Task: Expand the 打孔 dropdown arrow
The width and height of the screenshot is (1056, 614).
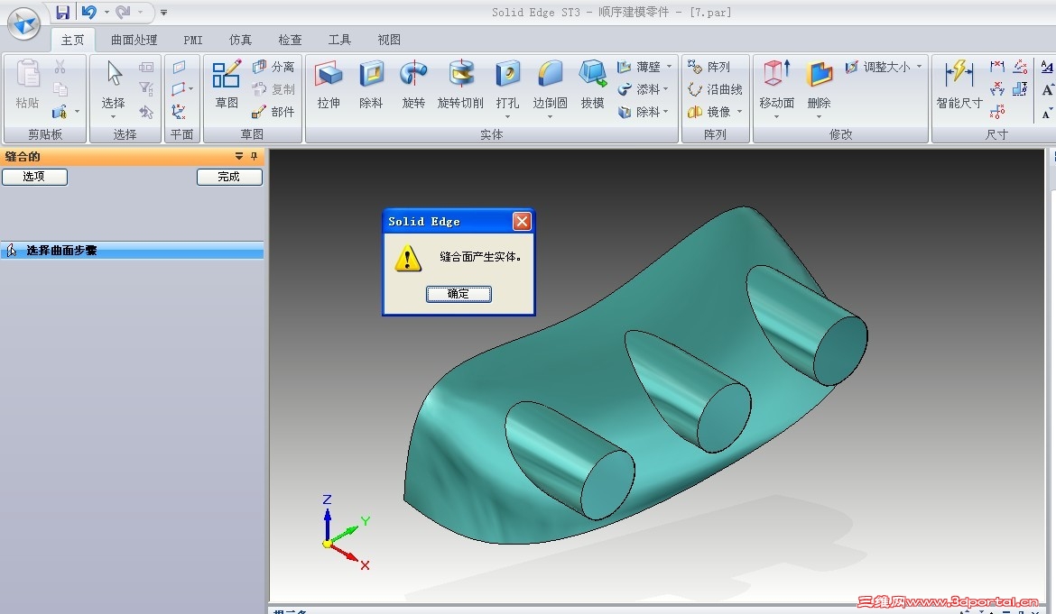Action: coord(507,117)
